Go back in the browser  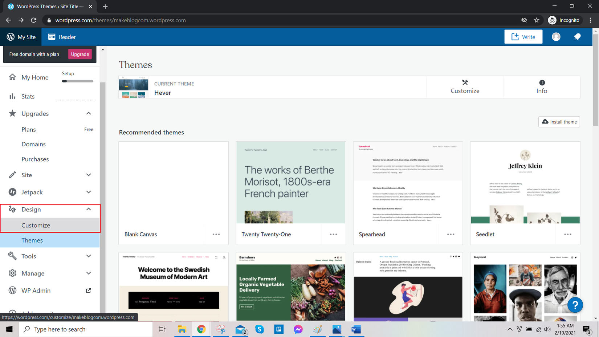coord(9,20)
